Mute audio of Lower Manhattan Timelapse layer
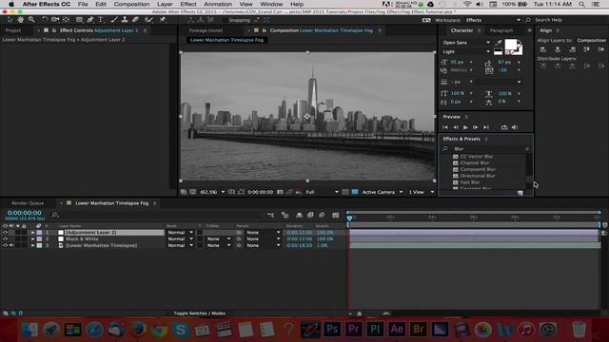This screenshot has width=609, height=342. [11, 245]
